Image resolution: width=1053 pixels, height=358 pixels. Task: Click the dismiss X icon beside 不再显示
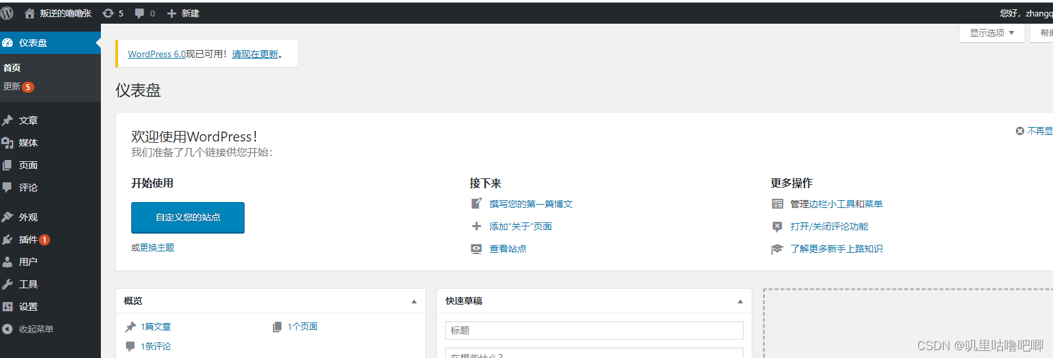click(1020, 131)
